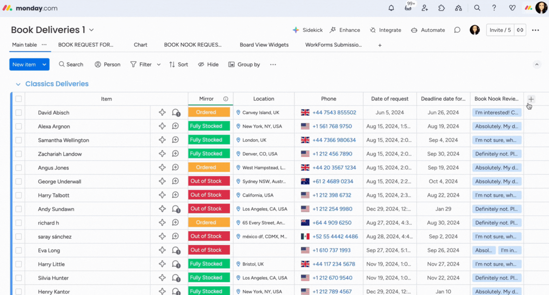This screenshot has height=295, width=549.
Task: Open Hide columns menu
Action: click(x=208, y=65)
